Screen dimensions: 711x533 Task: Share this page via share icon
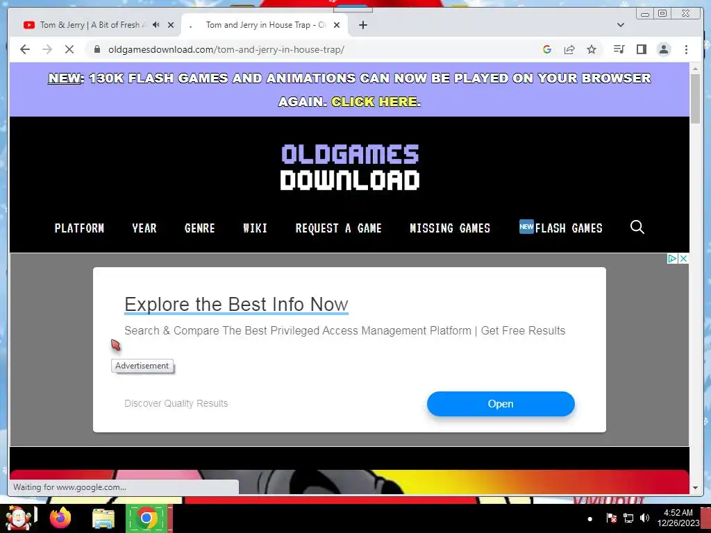569,49
